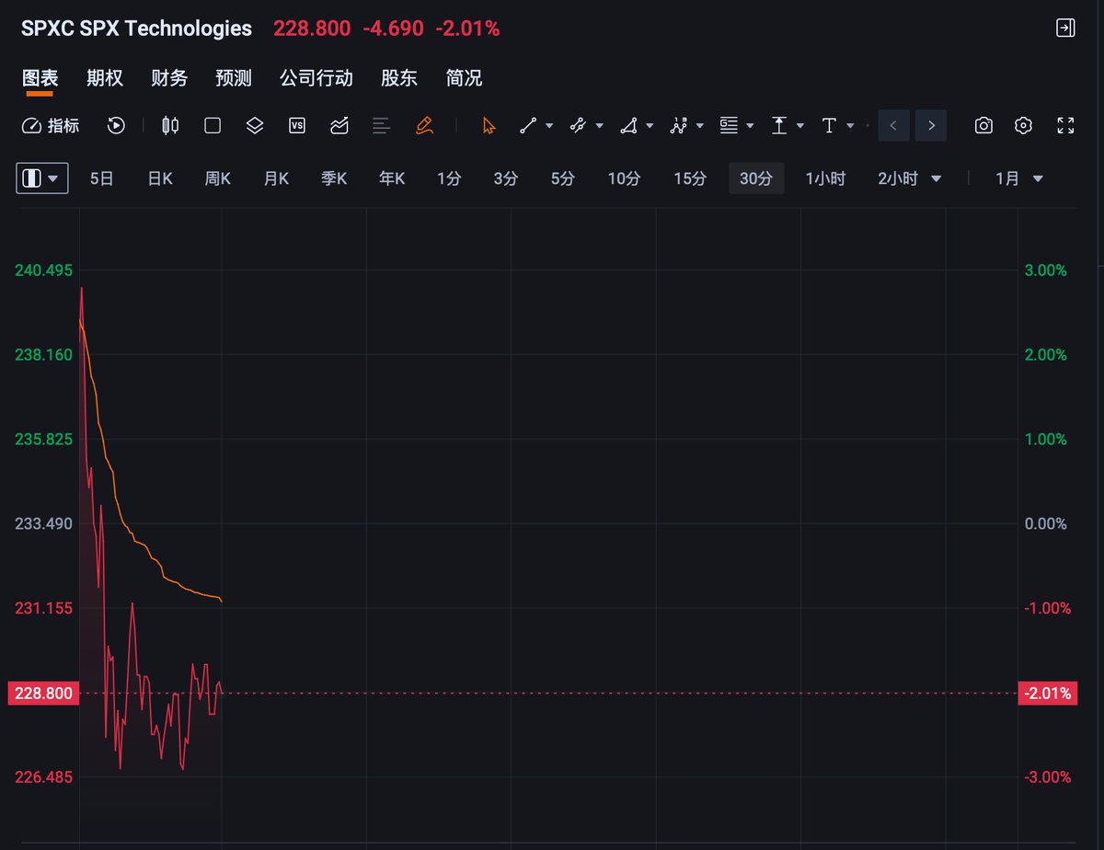Select the triangle shape drawing tool

click(x=628, y=126)
